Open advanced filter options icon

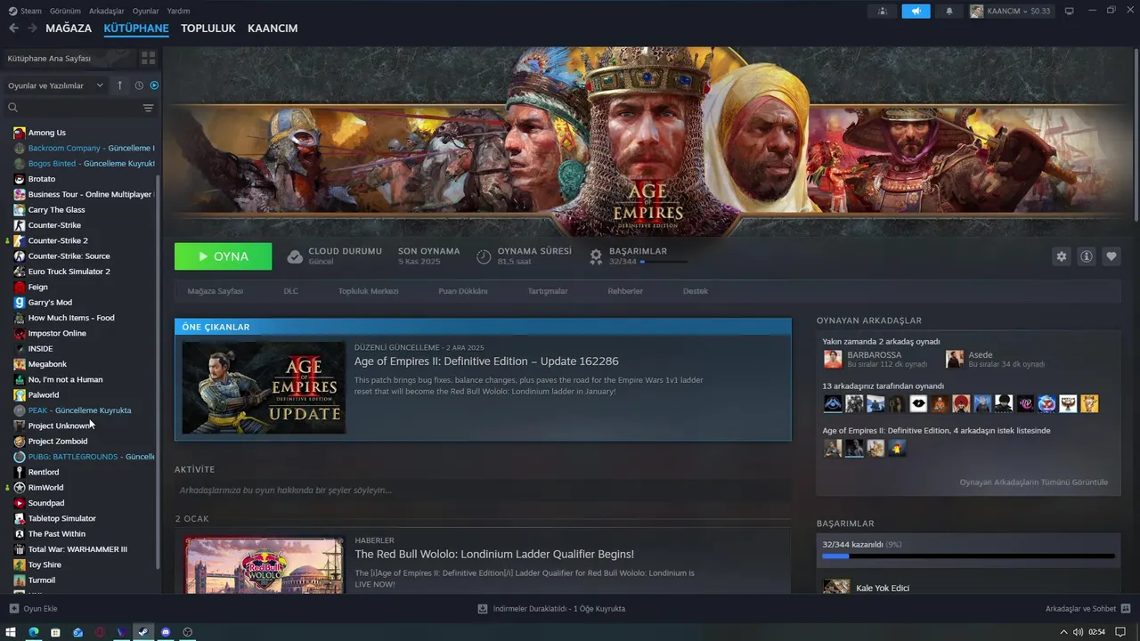148,108
